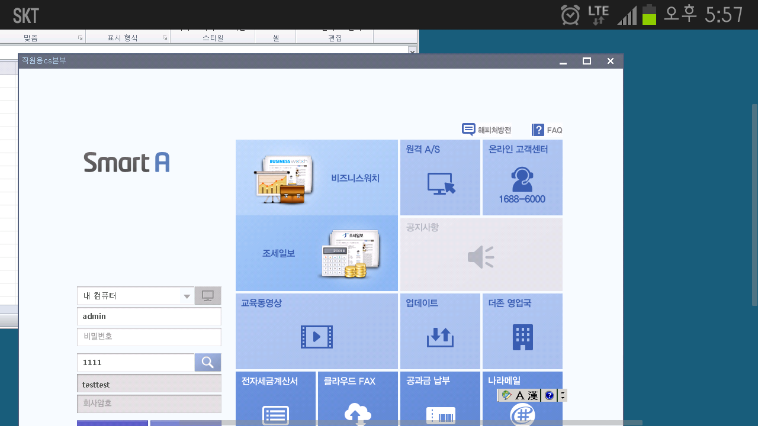The height and width of the screenshot is (426, 758).
Task: Open the 온라인 고객센터 headset tile
Action: [522, 177]
